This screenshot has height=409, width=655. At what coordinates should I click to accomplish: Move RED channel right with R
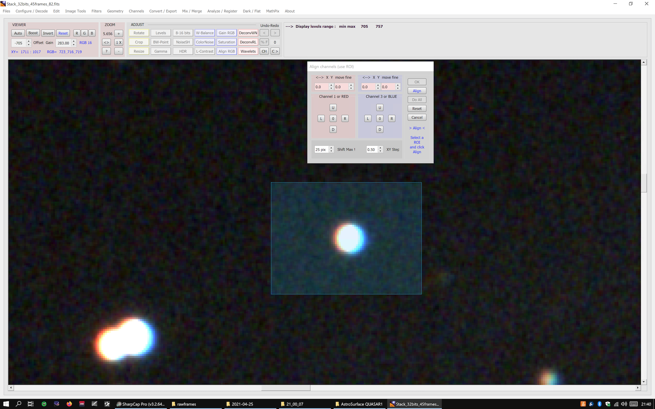click(345, 119)
